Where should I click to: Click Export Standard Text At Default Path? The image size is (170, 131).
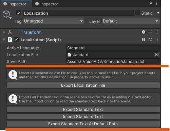click(83, 124)
